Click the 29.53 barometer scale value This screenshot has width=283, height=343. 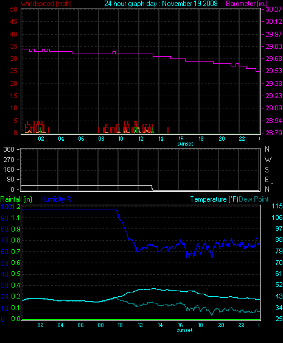pyautogui.click(x=274, y=71)
